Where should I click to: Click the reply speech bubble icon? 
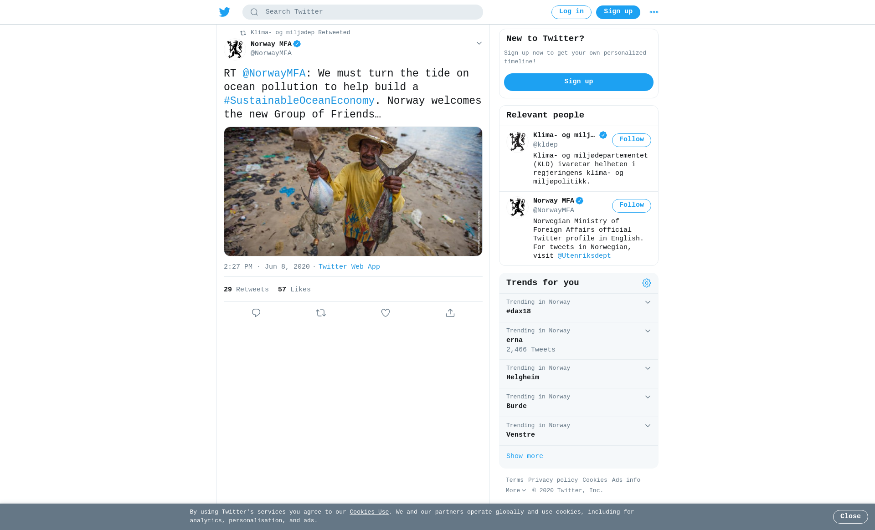(256, 313)
